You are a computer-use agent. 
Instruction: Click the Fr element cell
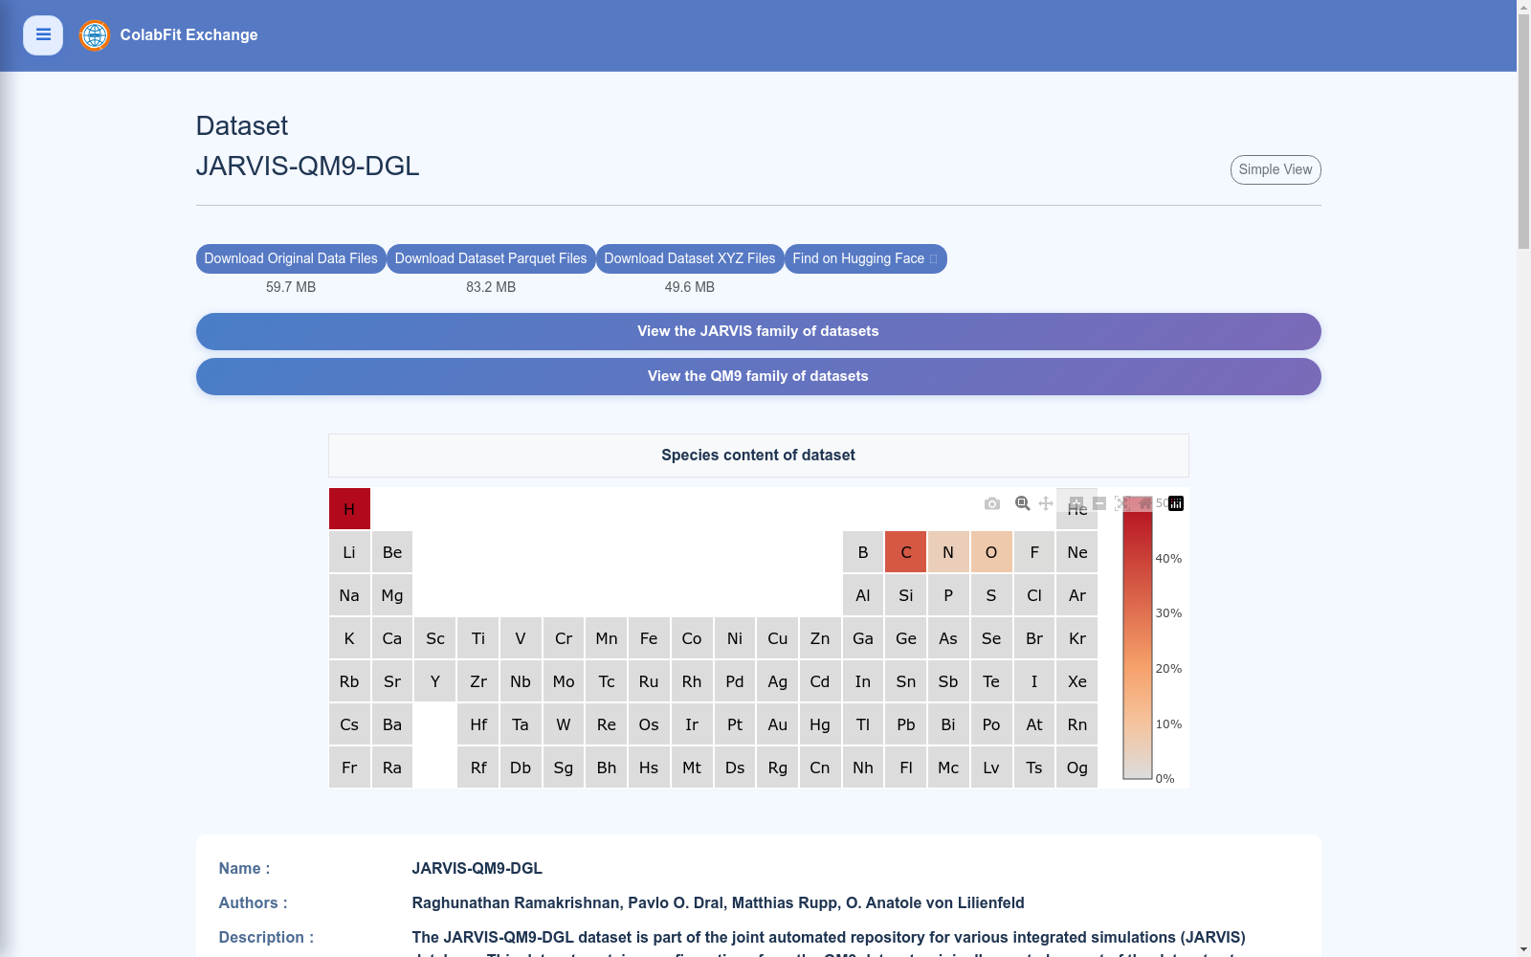(349, 768)
